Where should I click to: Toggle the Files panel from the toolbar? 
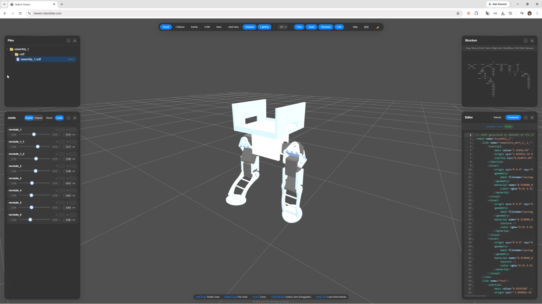[299, 27]
